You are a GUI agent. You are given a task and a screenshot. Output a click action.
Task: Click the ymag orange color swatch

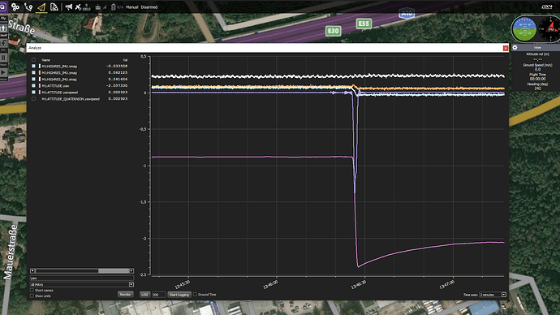(x=39, y=72)
